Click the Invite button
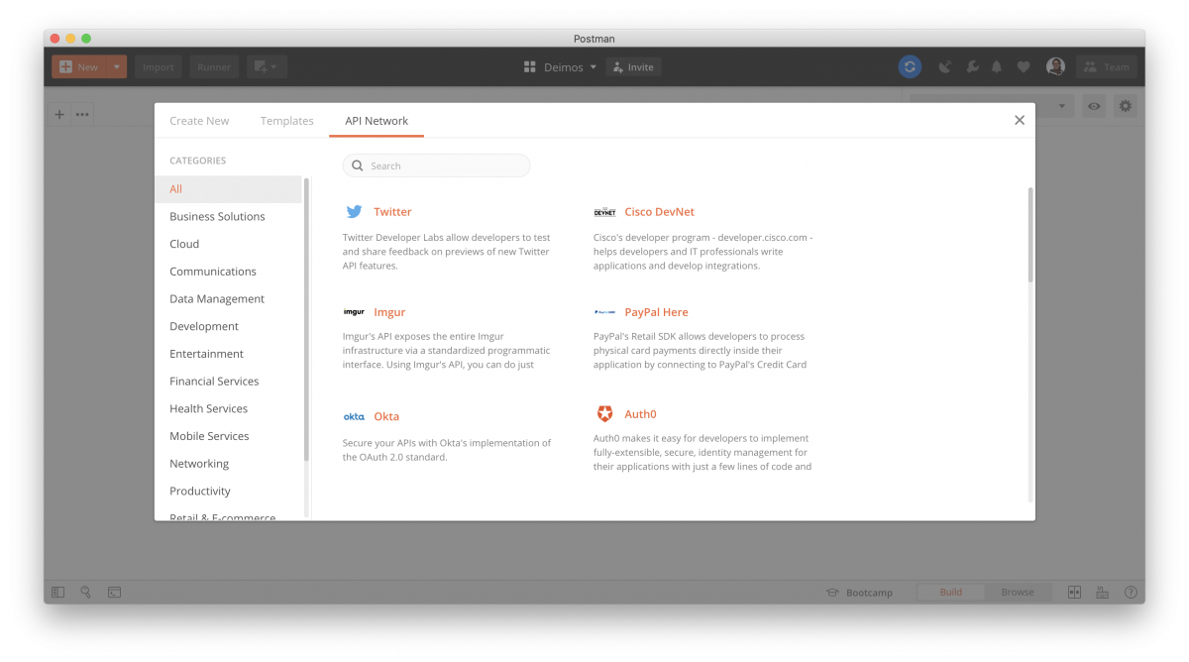1189x662 pixels. tap(633, 67)
